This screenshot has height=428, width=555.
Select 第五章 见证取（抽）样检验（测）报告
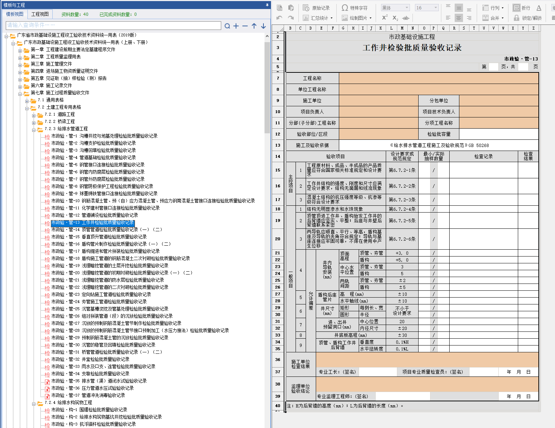(x=69, y=78)
